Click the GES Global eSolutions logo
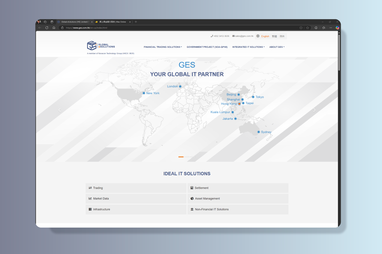382x254 pixels. coord(101,46)
